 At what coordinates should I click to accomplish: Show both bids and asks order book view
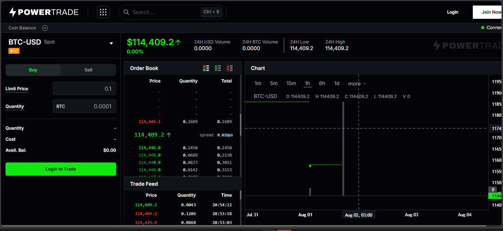[206, 68]
